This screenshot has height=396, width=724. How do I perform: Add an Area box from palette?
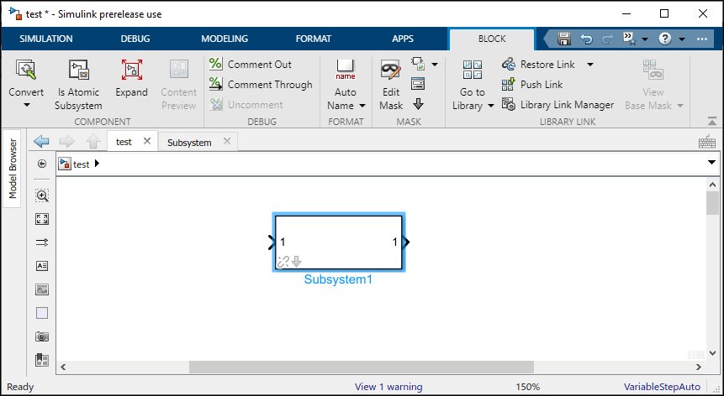(42, 313)
